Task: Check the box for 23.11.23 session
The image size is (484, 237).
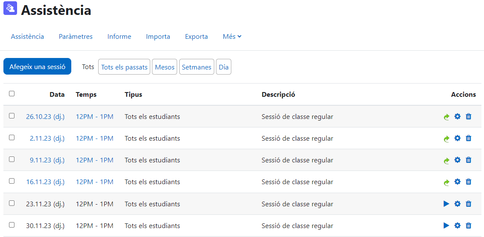Action: (12, 203)
